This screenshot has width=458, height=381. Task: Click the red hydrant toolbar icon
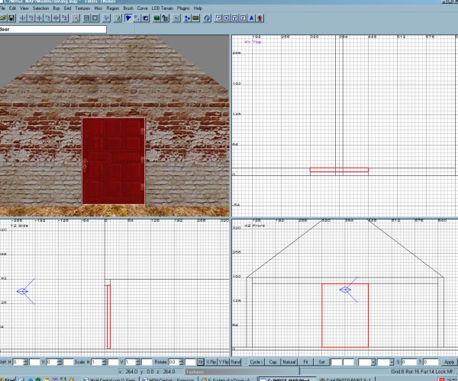[260, 18]
